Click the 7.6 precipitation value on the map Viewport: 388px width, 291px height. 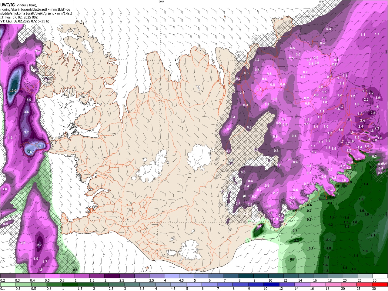pyautogui.click(x=29, y=152)
